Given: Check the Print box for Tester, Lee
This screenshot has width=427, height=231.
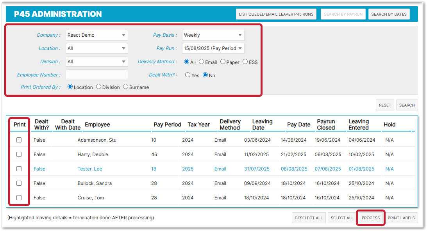Looking at the screenshot, I should (19, 169).
